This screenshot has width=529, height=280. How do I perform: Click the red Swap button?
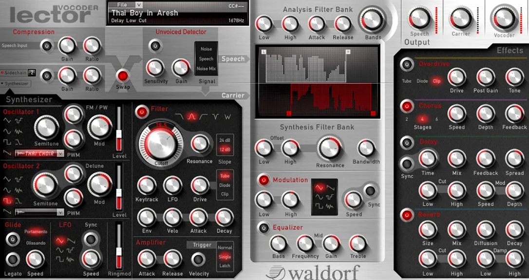point(123,76)
